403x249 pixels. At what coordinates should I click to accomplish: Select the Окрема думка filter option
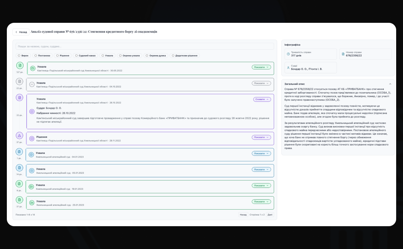[x=156, y=56]
